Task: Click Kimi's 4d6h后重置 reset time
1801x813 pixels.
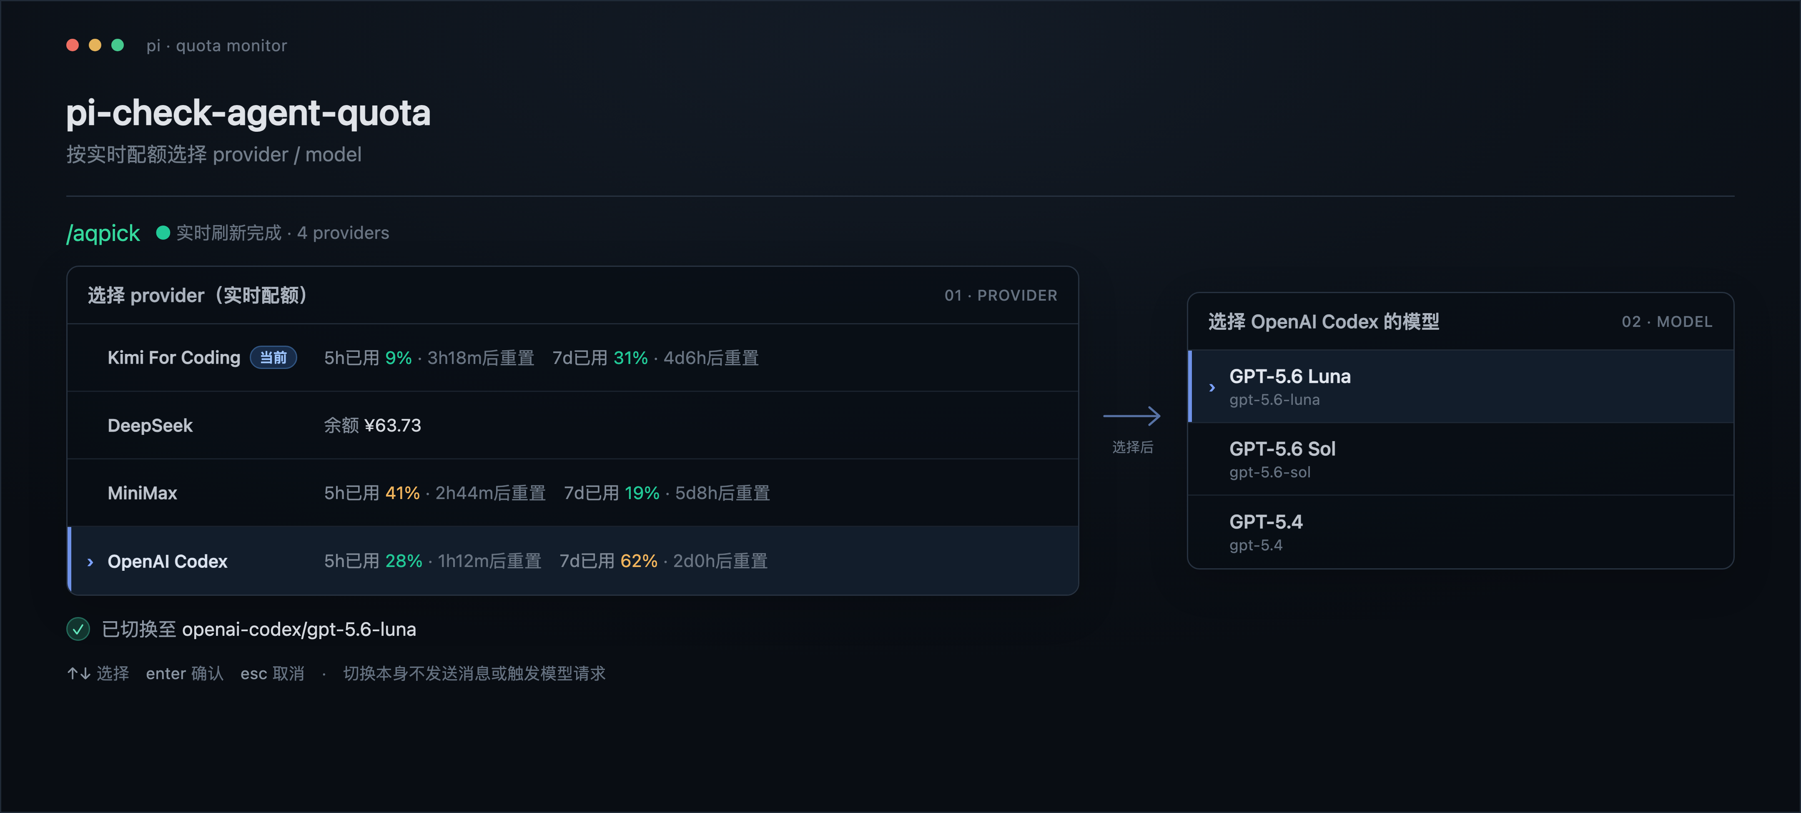Action: coord(711,358)
